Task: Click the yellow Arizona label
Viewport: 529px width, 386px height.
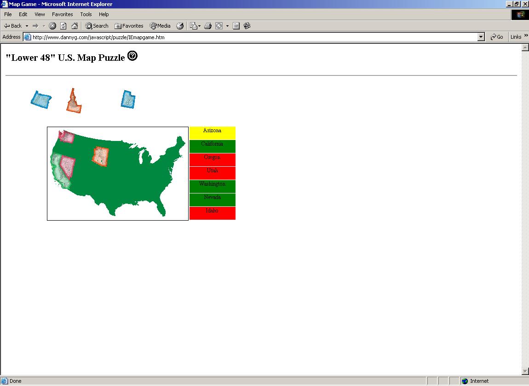Action: click(x=213, y=133)
